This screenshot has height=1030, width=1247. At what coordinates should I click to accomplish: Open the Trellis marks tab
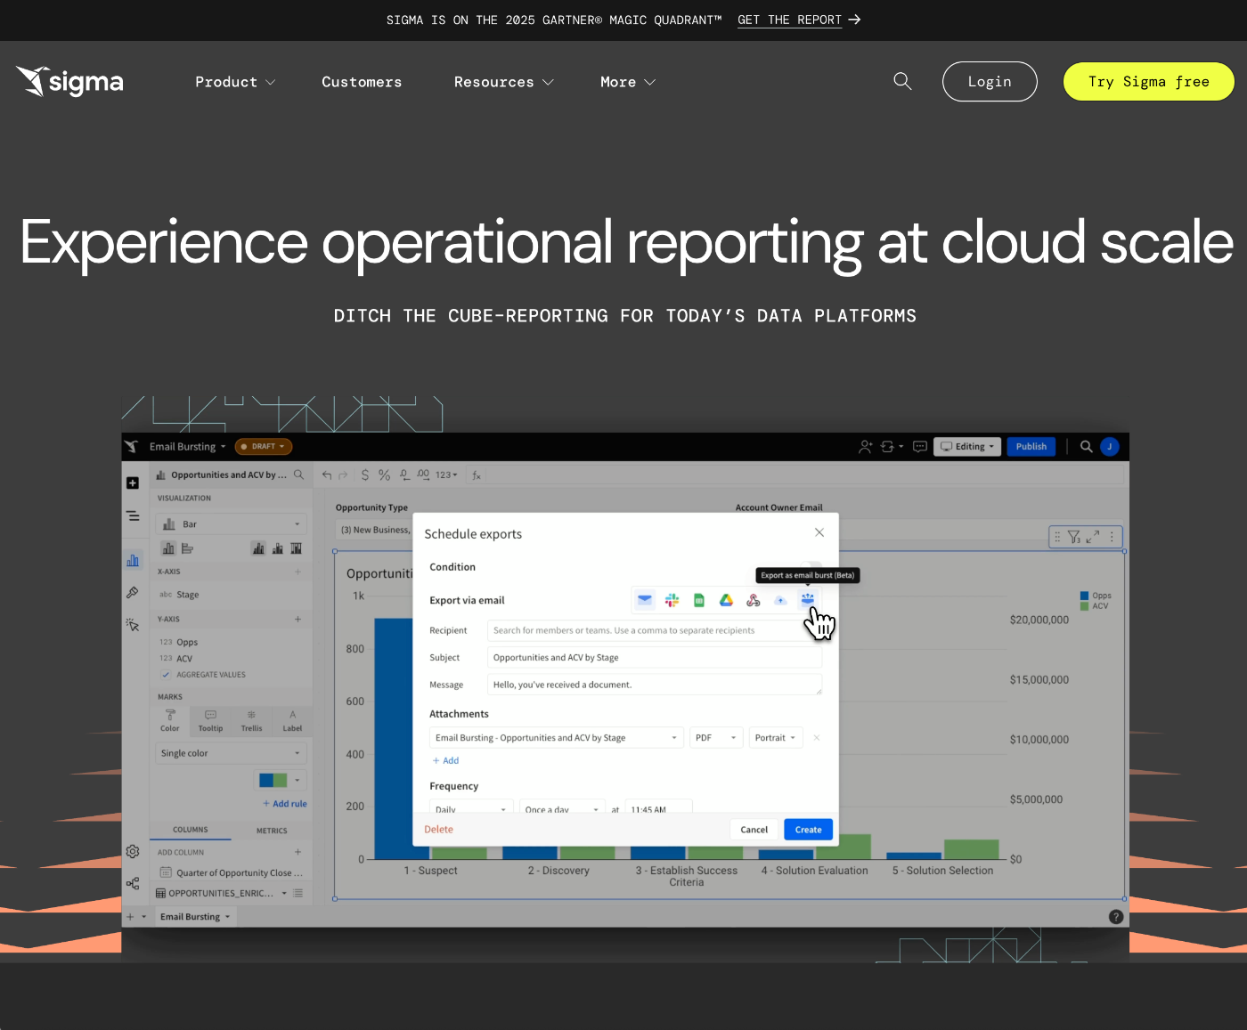[252, 721]
